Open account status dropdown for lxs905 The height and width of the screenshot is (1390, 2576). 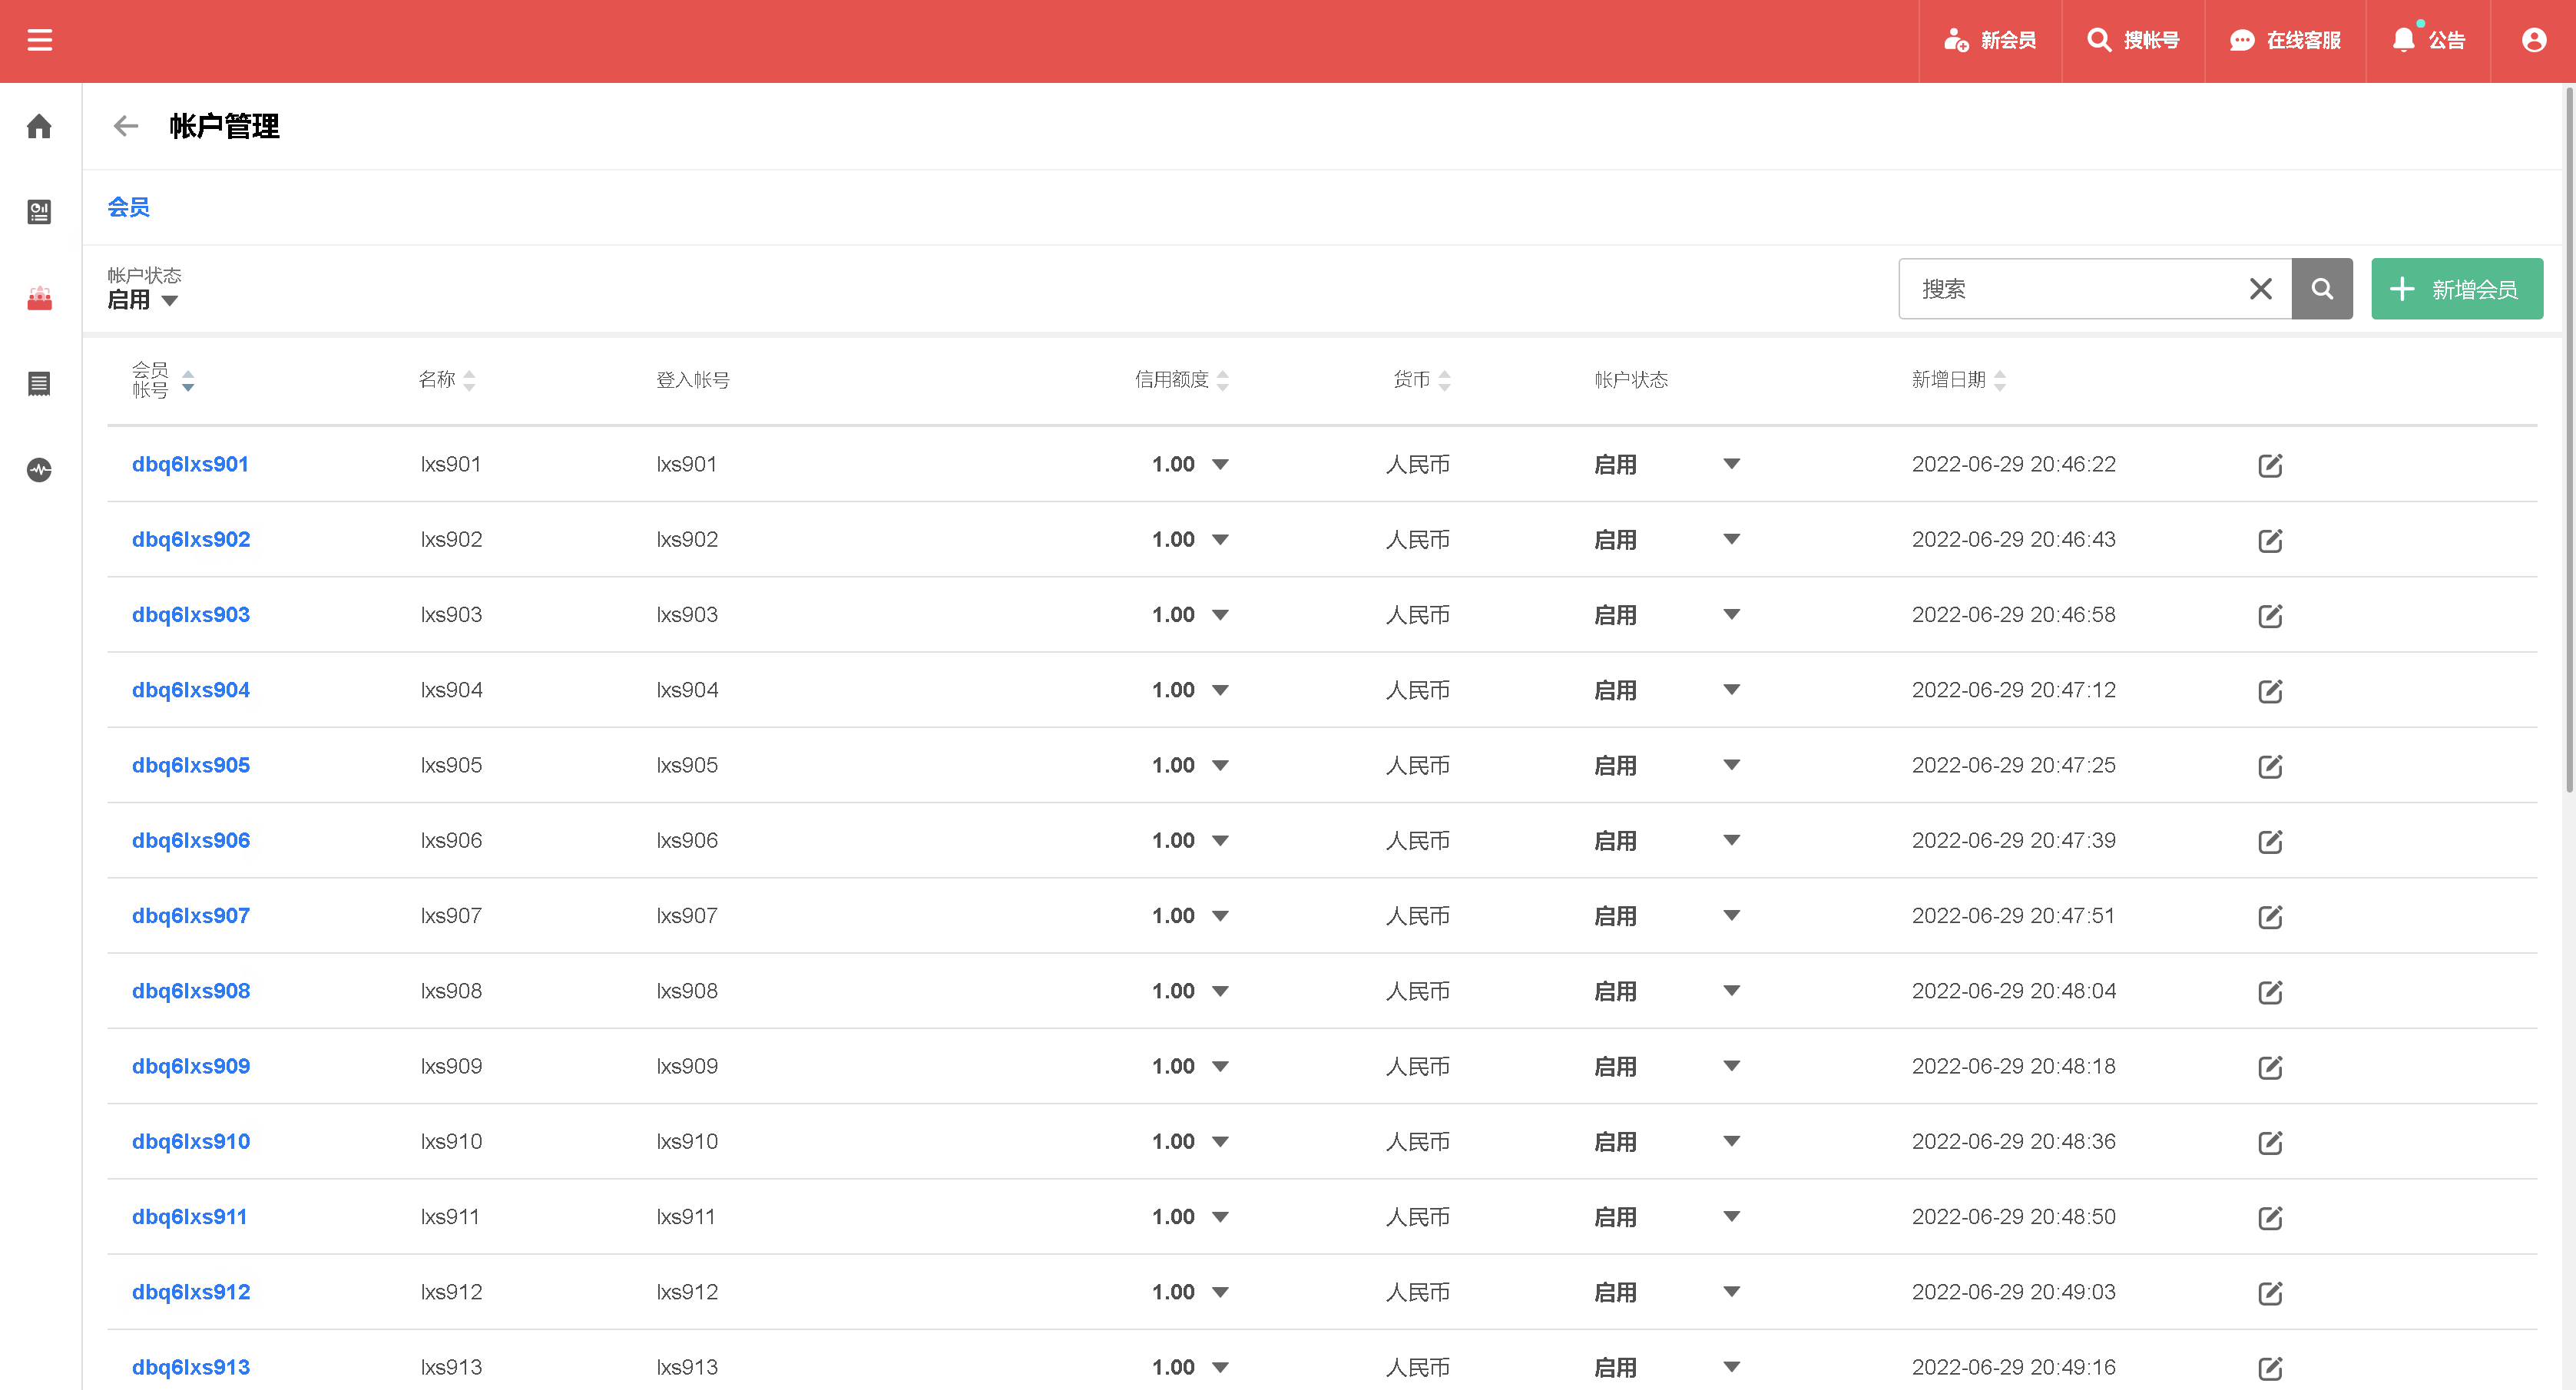[x=1732, y=765]
